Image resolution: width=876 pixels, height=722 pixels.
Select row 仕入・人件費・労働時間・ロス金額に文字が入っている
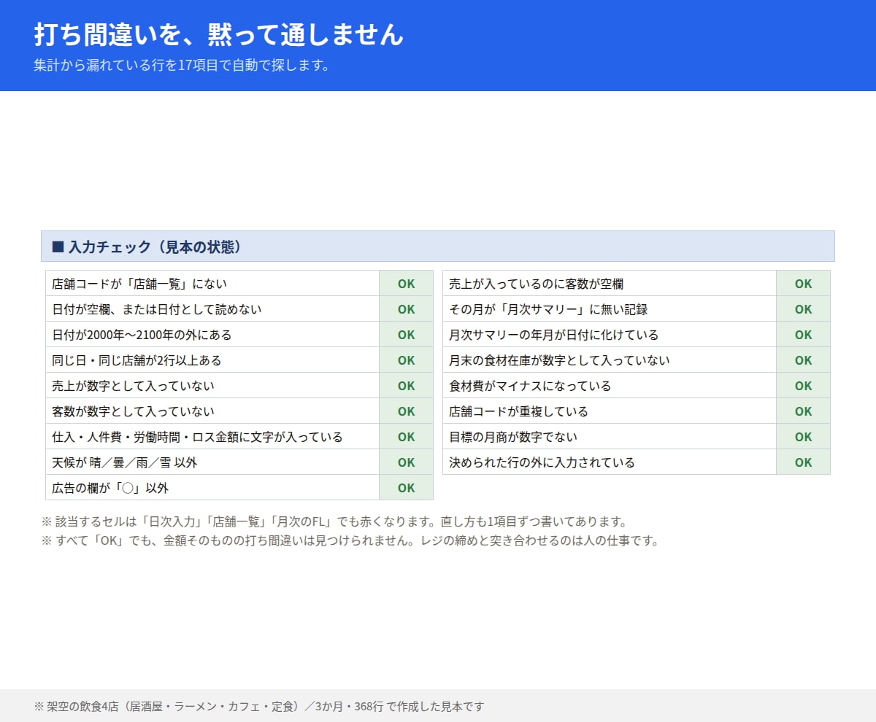coord(239,437)
